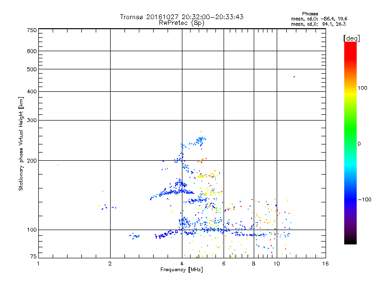Viewport: 383px width, 287px height.
Task: Click the '[deg]' colorbar unit label
Action: pos(351,39)
